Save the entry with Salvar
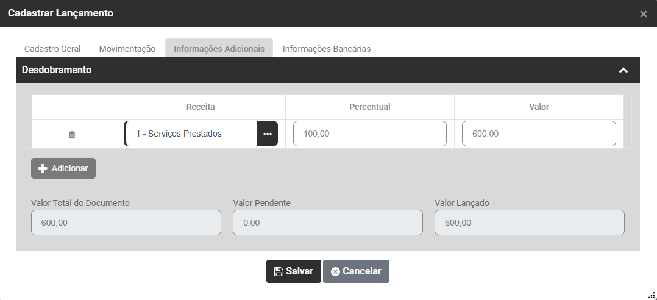The width and height of the screenshot is (657, 300). point(293,271)
